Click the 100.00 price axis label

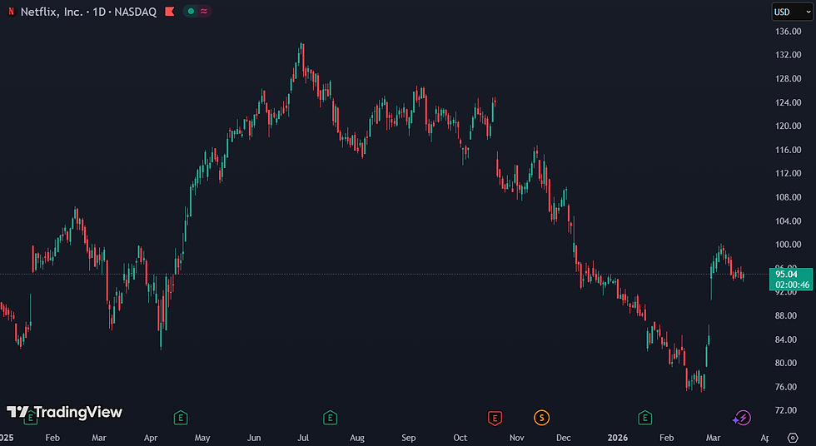[788, 245]
